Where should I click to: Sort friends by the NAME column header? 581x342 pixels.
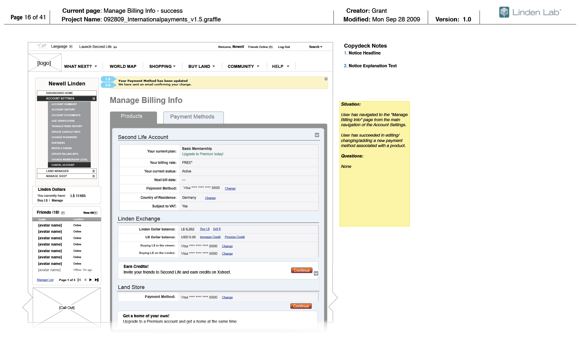[42, 220]
